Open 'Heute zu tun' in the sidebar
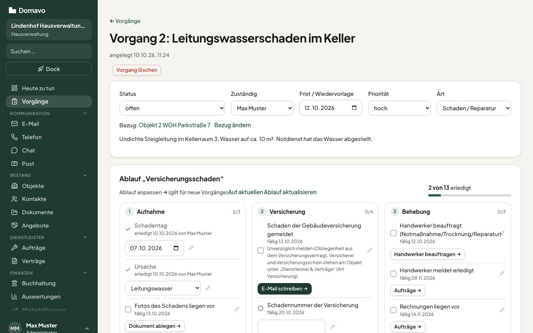This screenshot has width=533, height=333. tap(49, 88)
